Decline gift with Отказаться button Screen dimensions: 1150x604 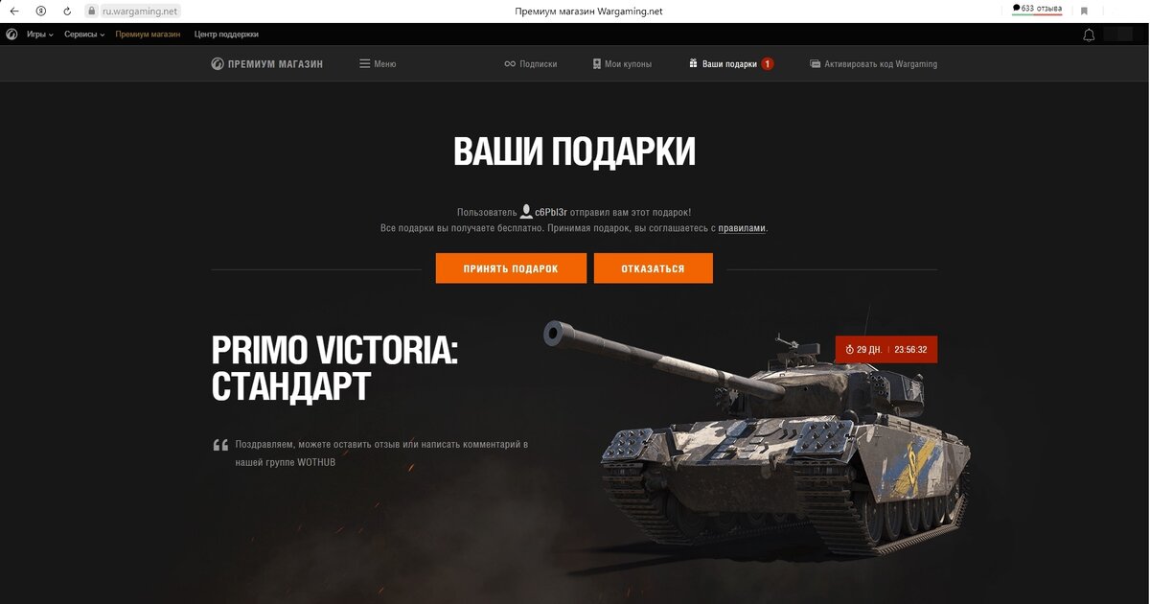point(654,268)
